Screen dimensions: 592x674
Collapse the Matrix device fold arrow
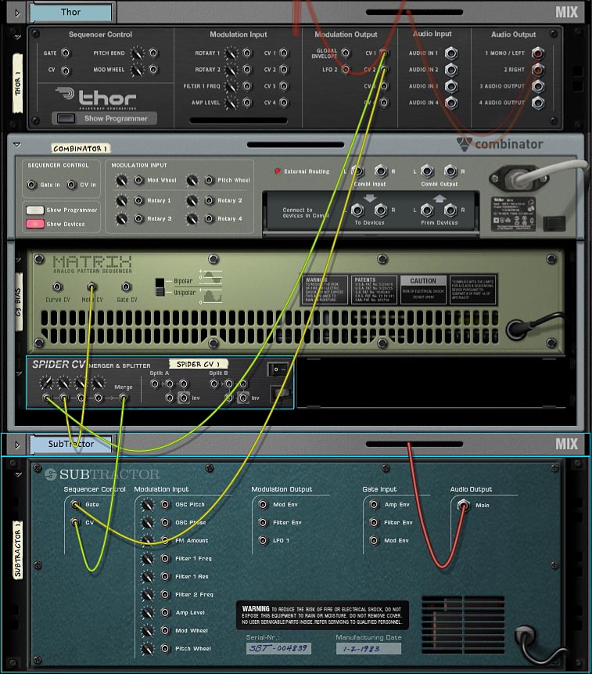pos(18,261)
